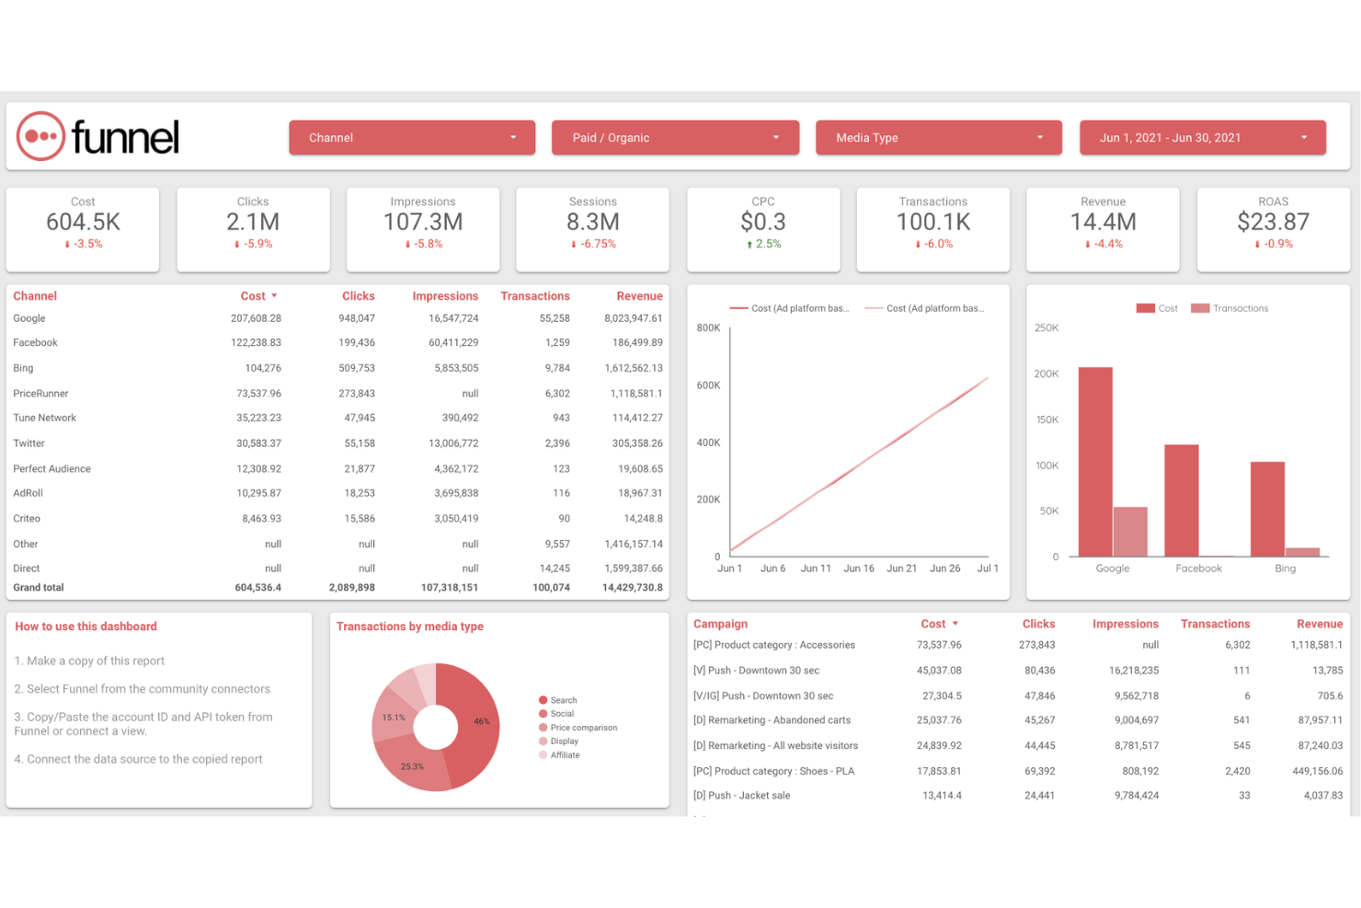Screen dimensions: 1361x908
Task: Select the [V] Push - Downtown 30 sec row
Action: (x=1018, y=671)
